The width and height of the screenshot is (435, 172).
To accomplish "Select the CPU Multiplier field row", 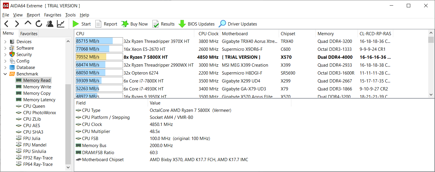I will [x=182, y=131].
